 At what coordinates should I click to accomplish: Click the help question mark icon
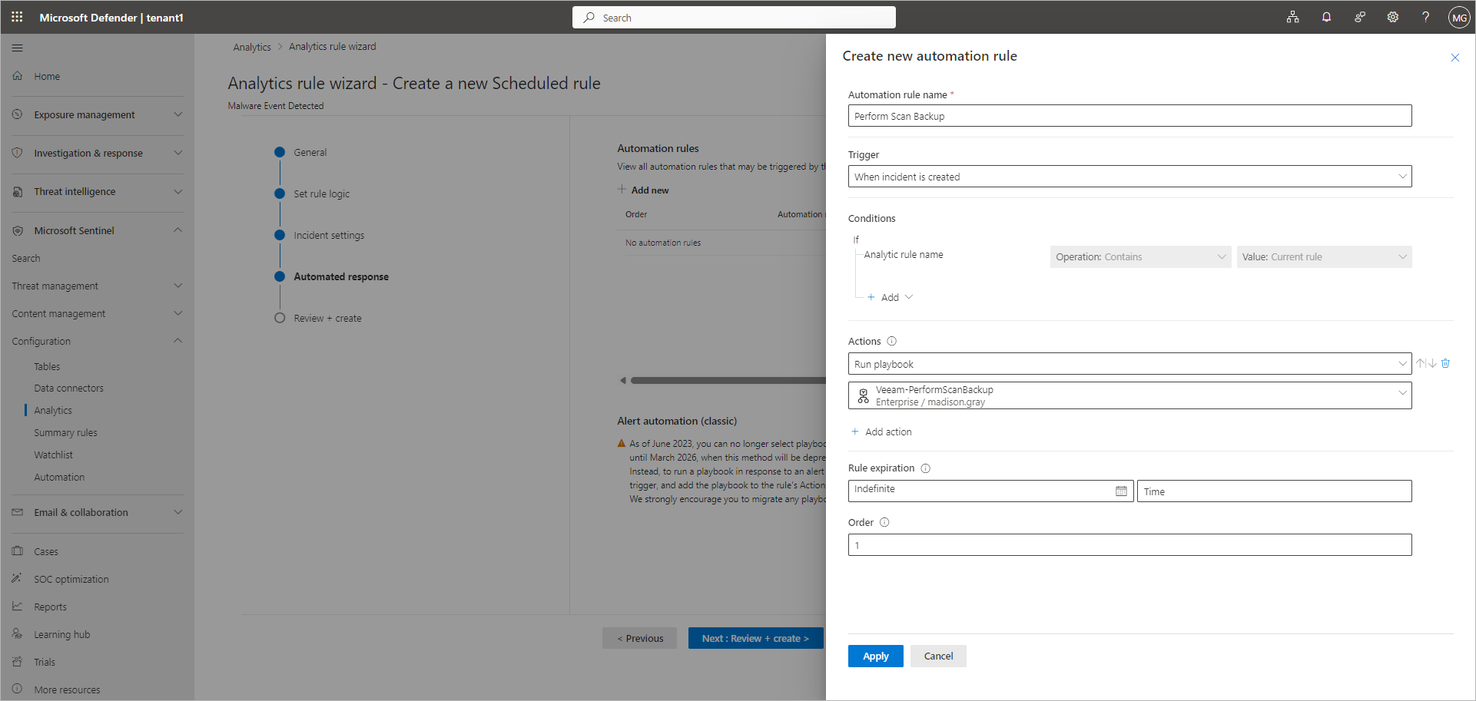(1425, 17)
